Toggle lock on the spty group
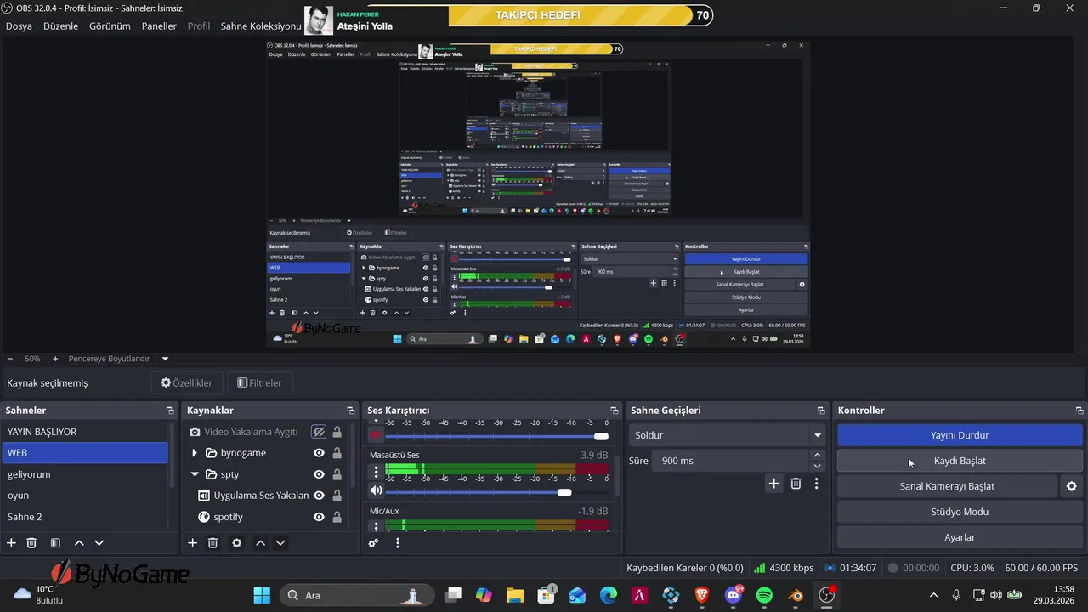This screenshot has height=612, width=1088. 337,474
